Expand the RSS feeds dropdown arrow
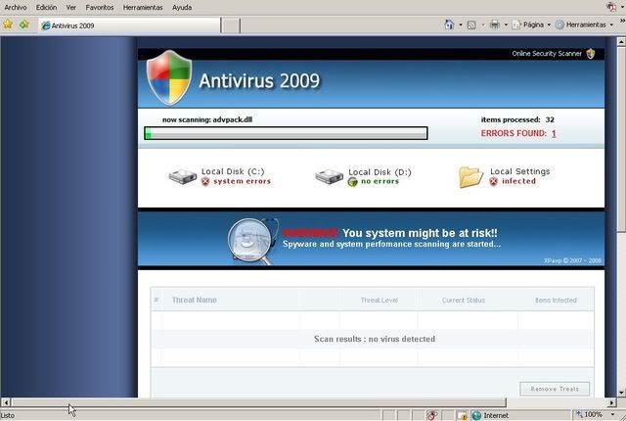 point(482,24)
